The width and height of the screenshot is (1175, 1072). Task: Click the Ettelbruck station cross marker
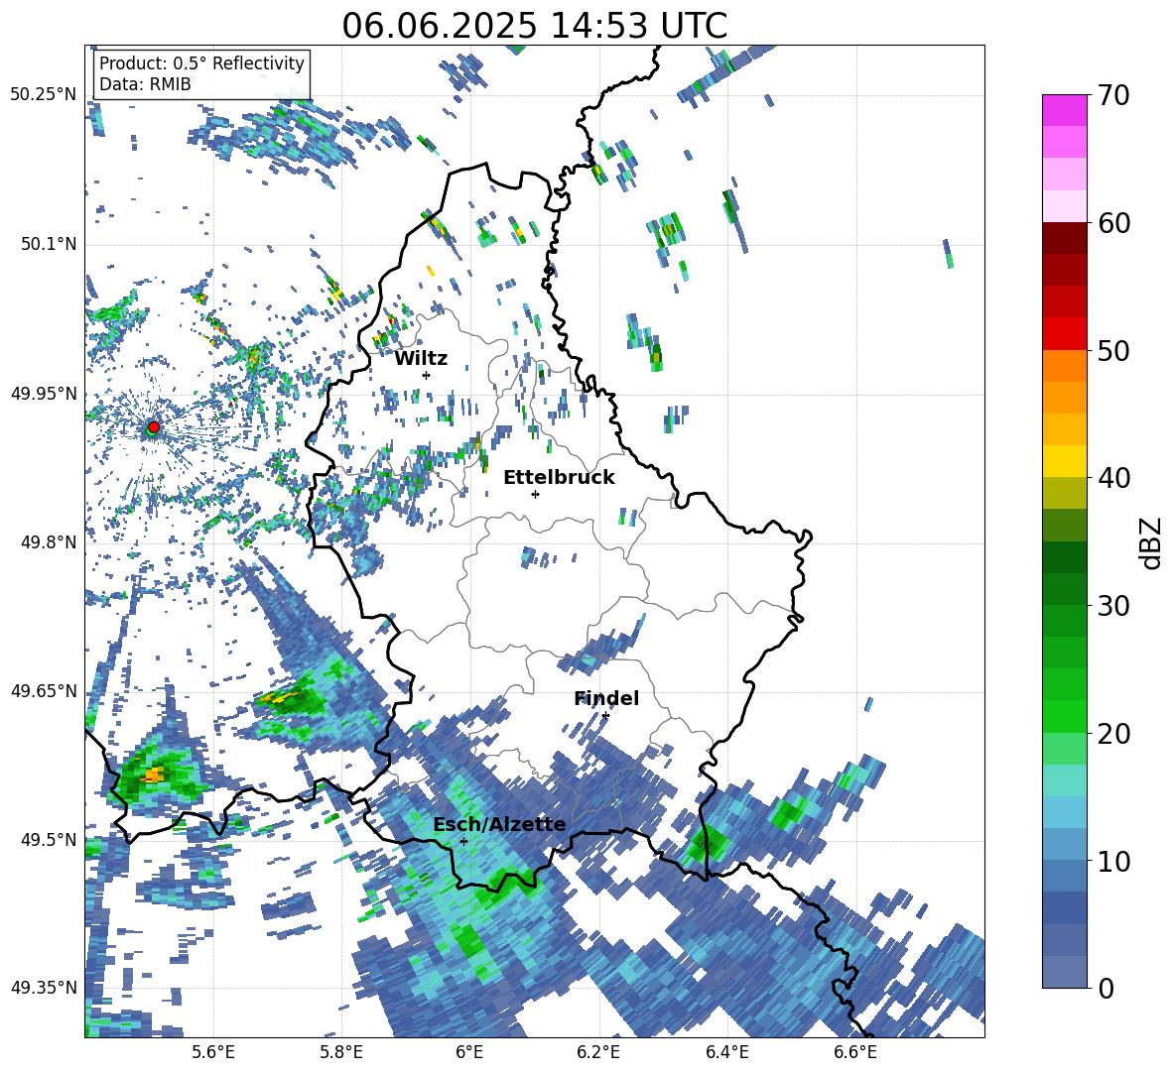(x=535, y=494)
